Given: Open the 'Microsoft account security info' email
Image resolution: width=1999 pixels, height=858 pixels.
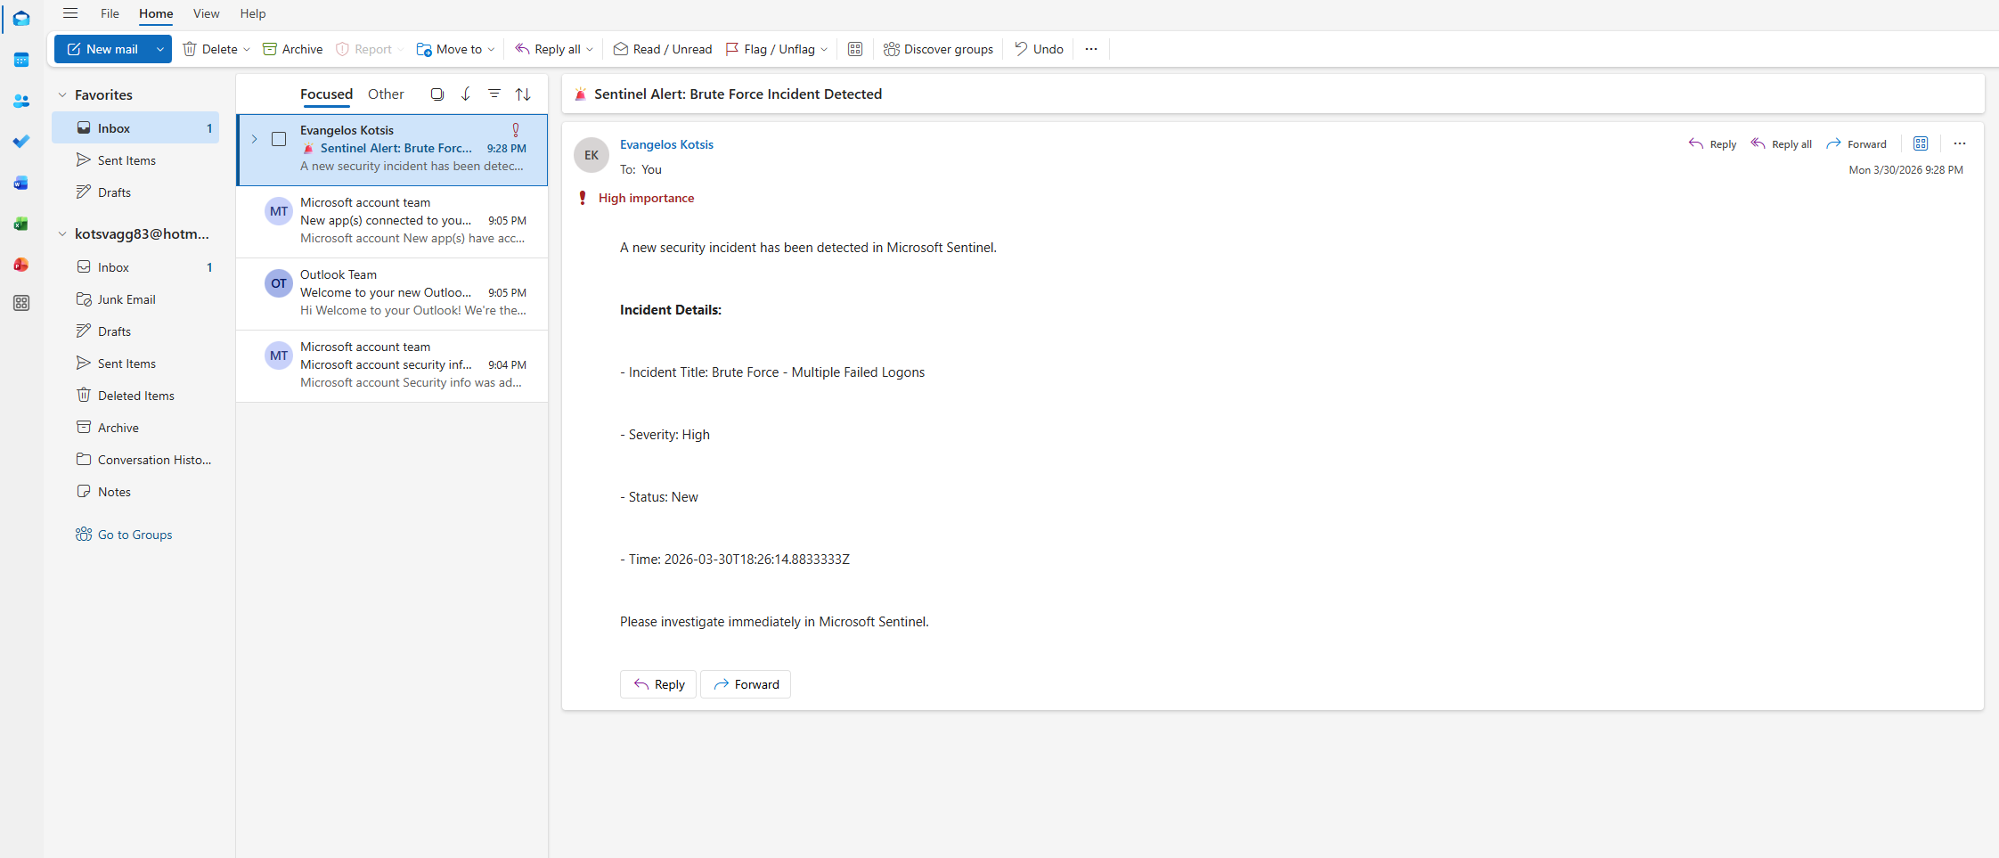Looking at the screenshot, I should 392,365.
